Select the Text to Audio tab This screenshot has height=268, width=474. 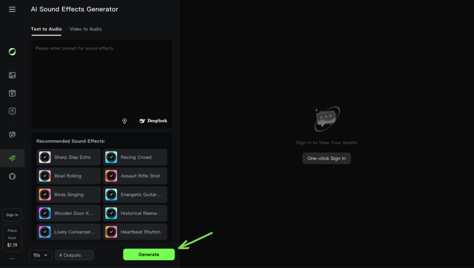click(x=46, y=29)
